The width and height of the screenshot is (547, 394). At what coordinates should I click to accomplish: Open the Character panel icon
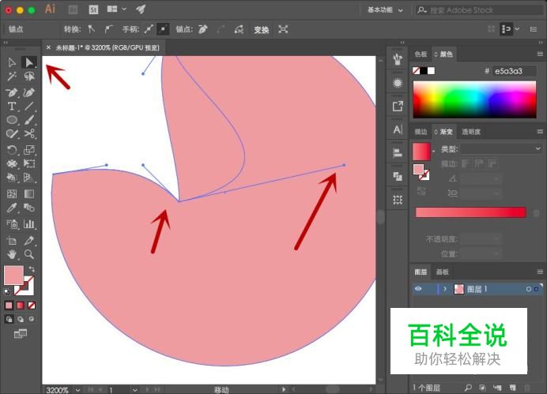(398, 129)
